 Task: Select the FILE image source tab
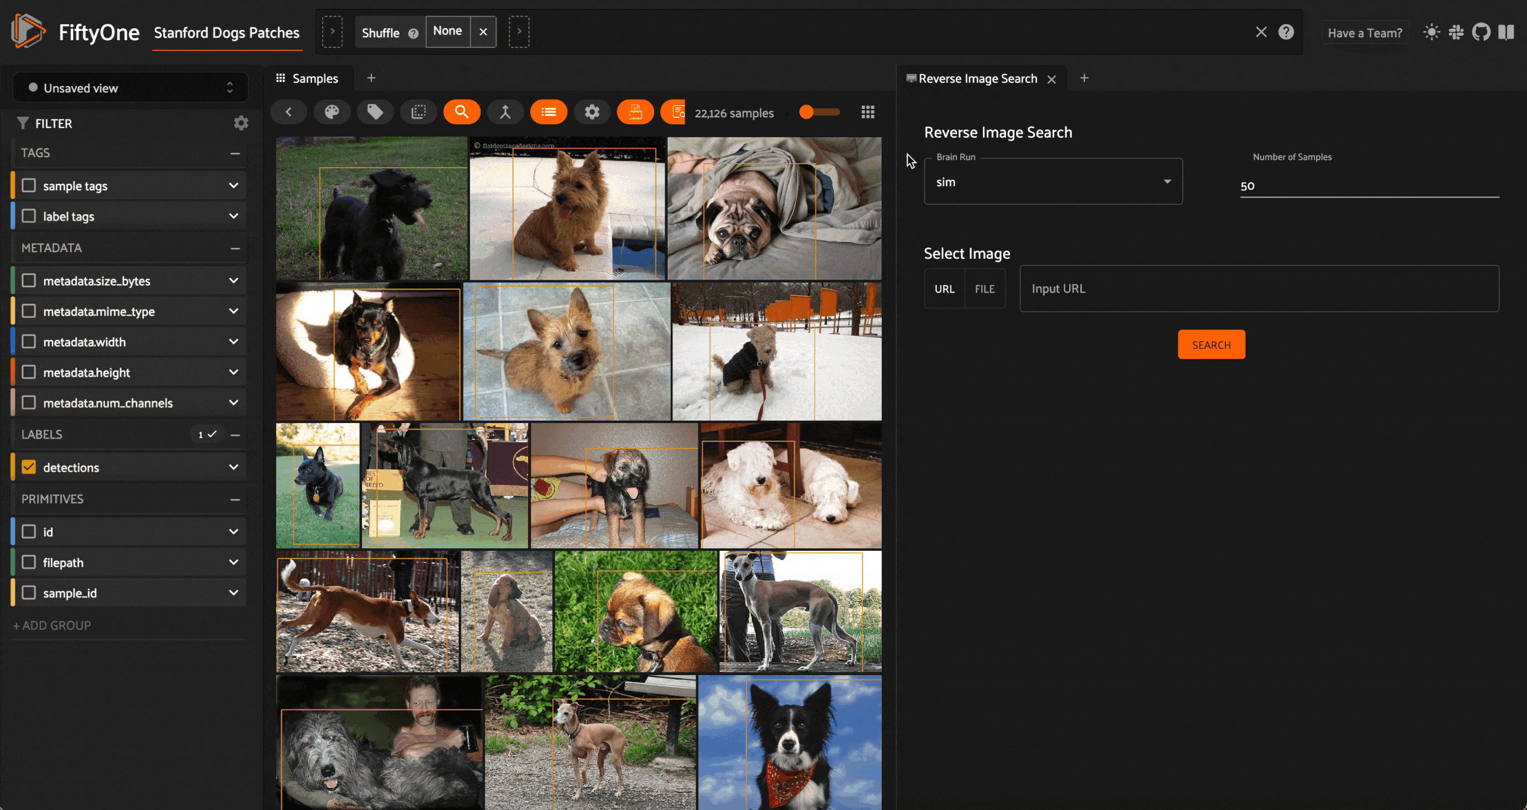click(984, 289)
